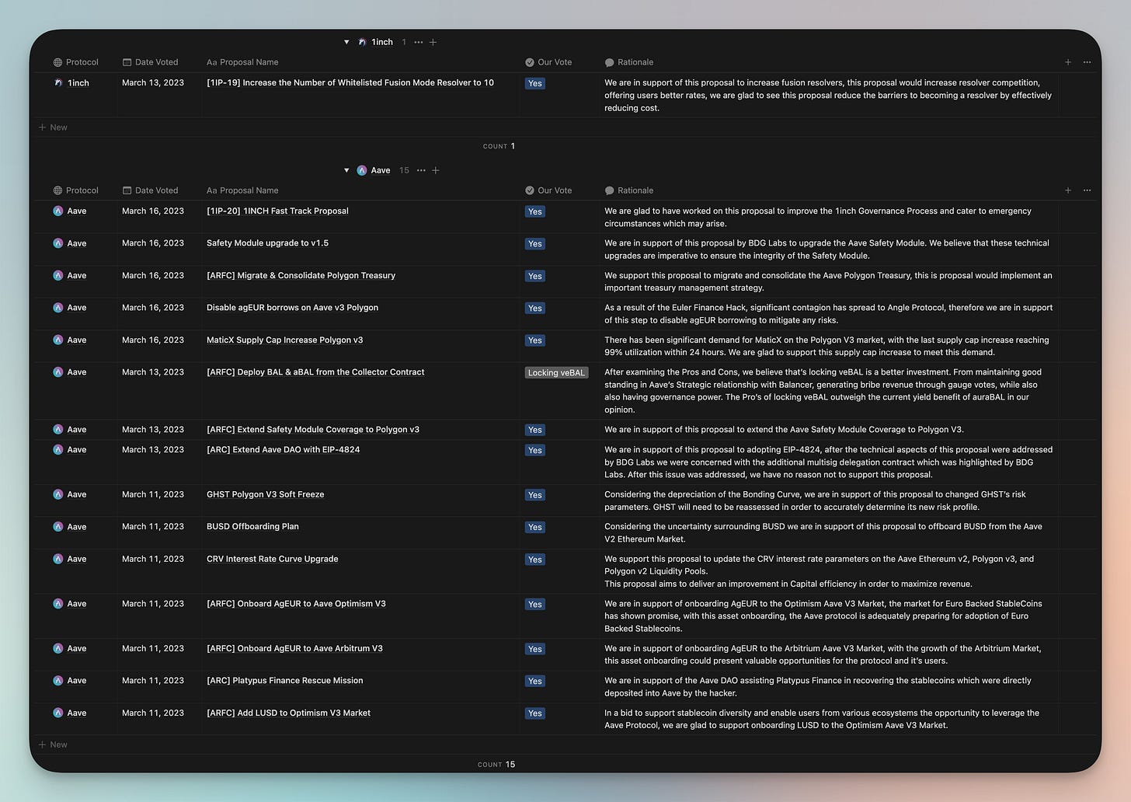Click the New row button under 1inch table
The image size is (1131, 802).
click(53, 127)
